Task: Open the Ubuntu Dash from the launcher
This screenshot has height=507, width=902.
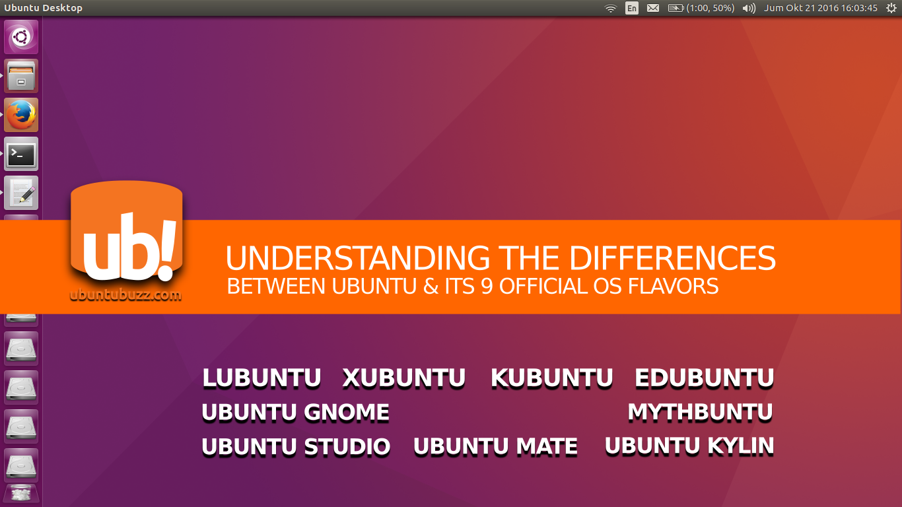Action: pyautogui.click(x=21, y=36)
